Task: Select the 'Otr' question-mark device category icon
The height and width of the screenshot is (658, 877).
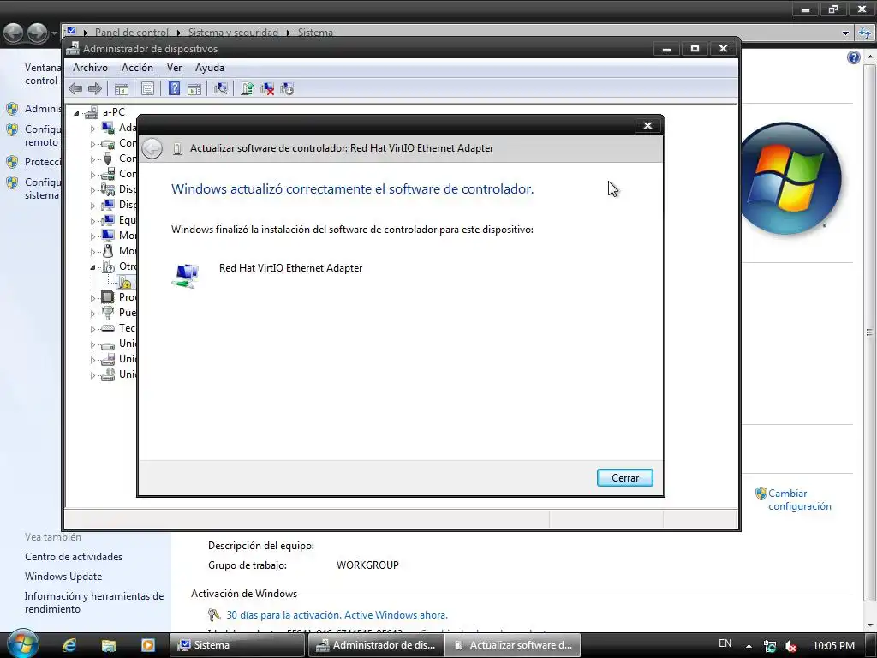Action: (107, 267)
